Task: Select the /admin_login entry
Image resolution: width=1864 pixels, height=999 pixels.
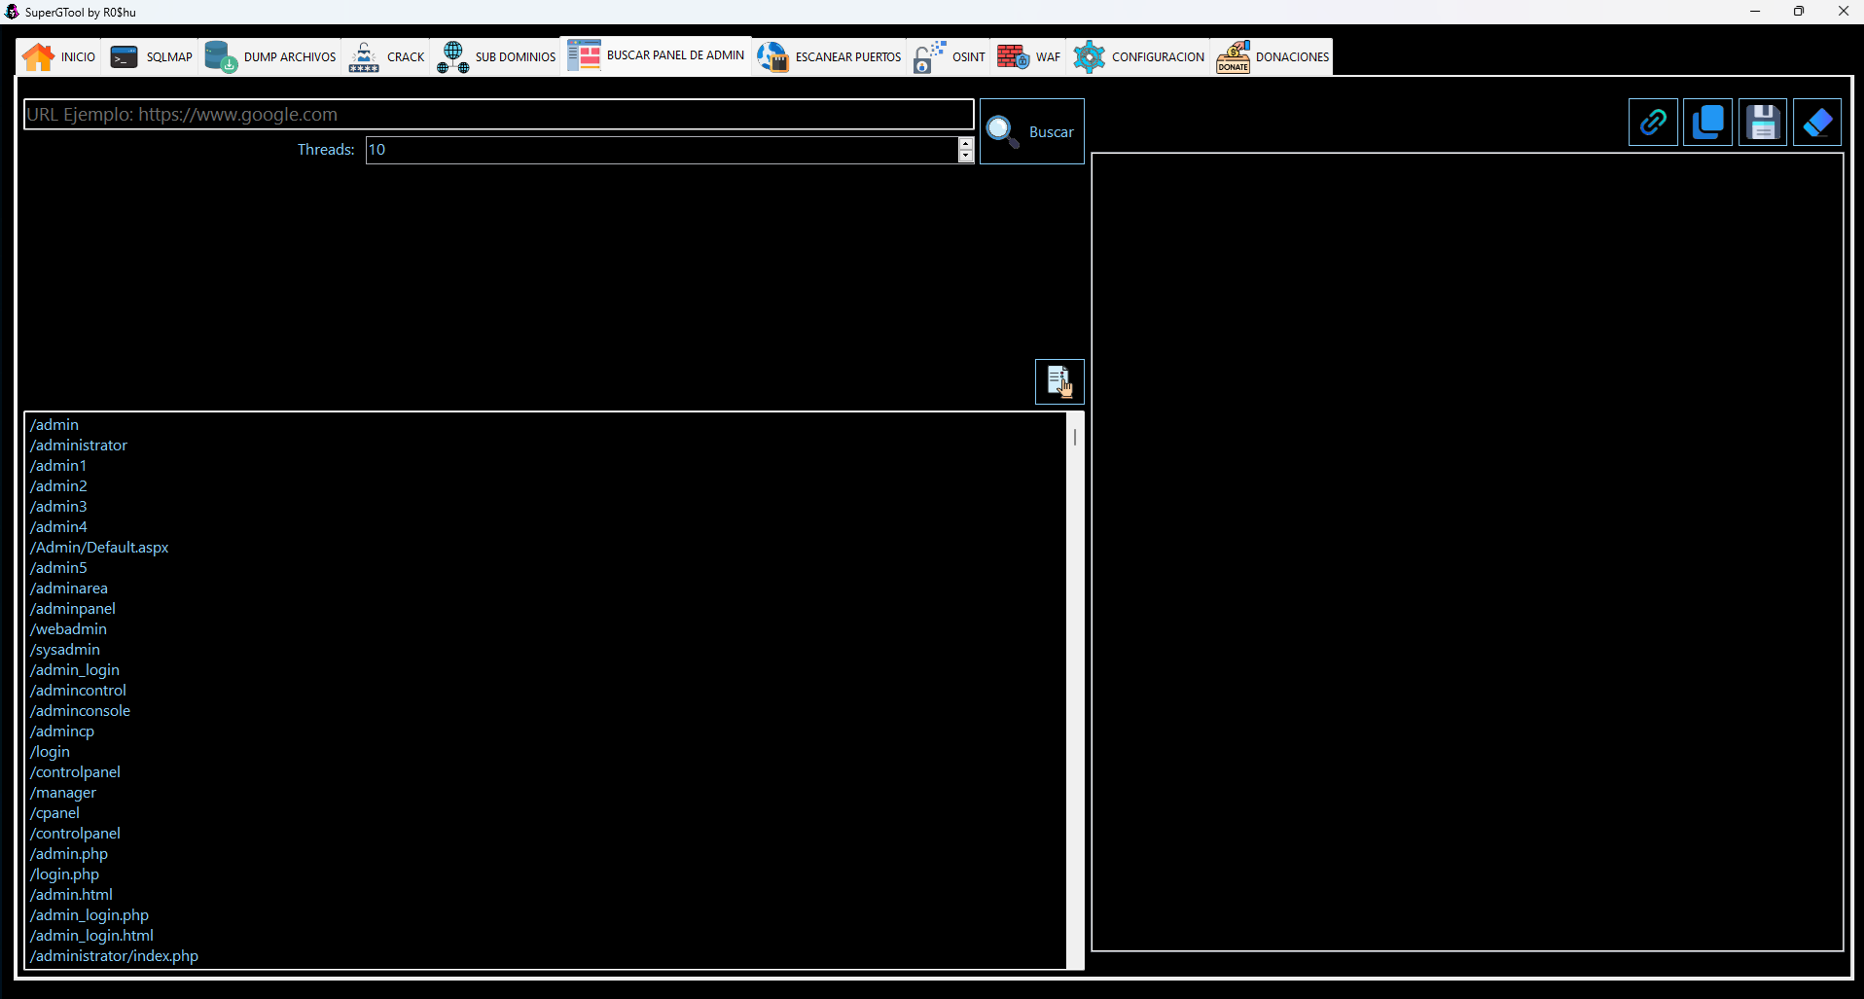Action: click(x=75, y=670)
